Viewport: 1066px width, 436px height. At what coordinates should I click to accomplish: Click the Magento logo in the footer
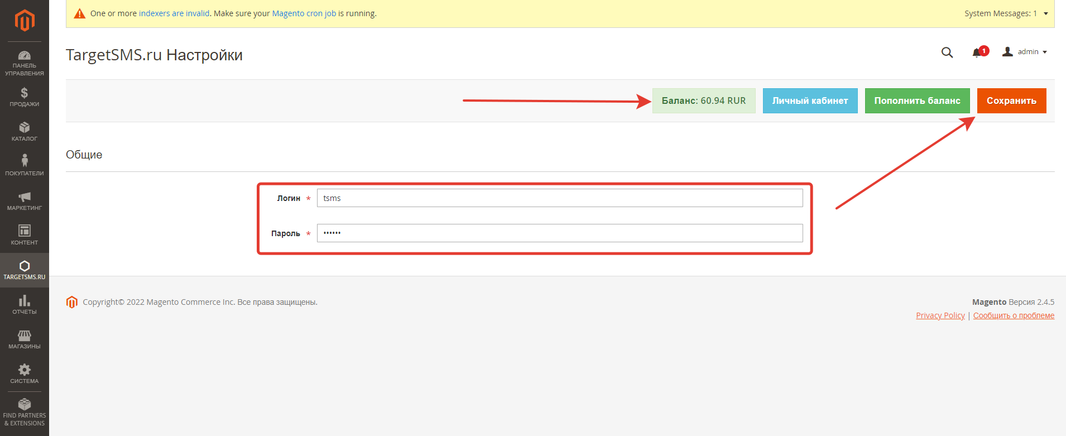tap(72, 302)
